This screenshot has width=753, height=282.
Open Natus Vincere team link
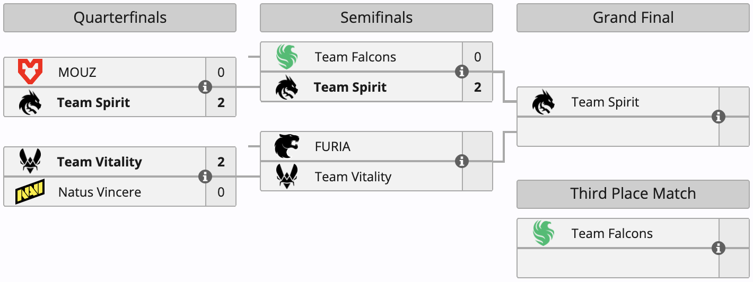(100, 192)
